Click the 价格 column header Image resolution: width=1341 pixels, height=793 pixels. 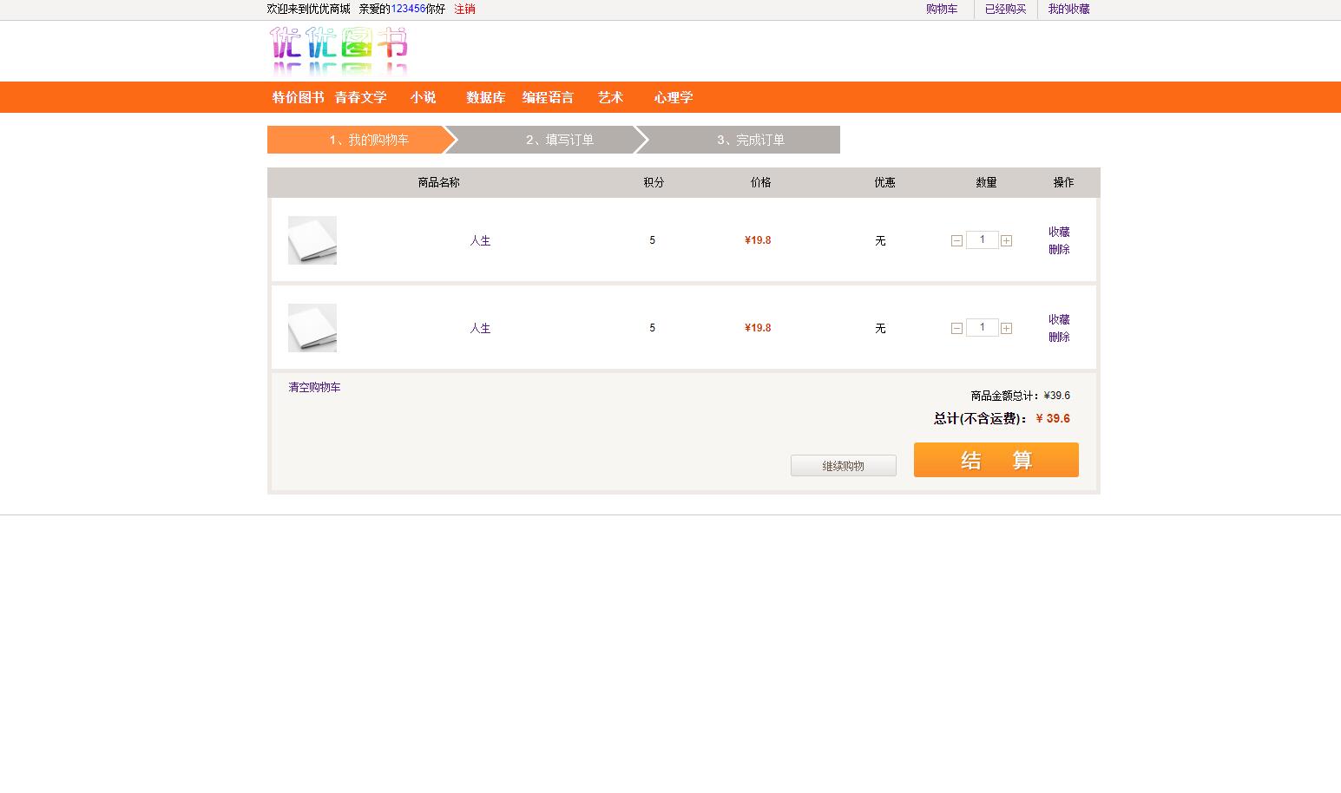[x=761, y=182]
